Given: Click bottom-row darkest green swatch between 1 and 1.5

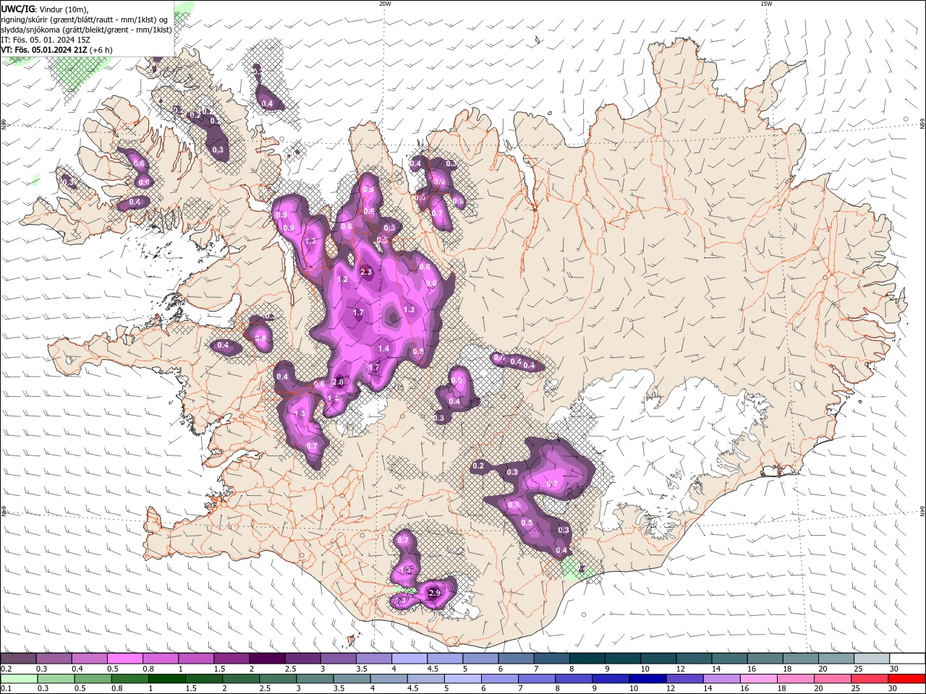Looking at the screenshot, I should [x=166, y=679].
